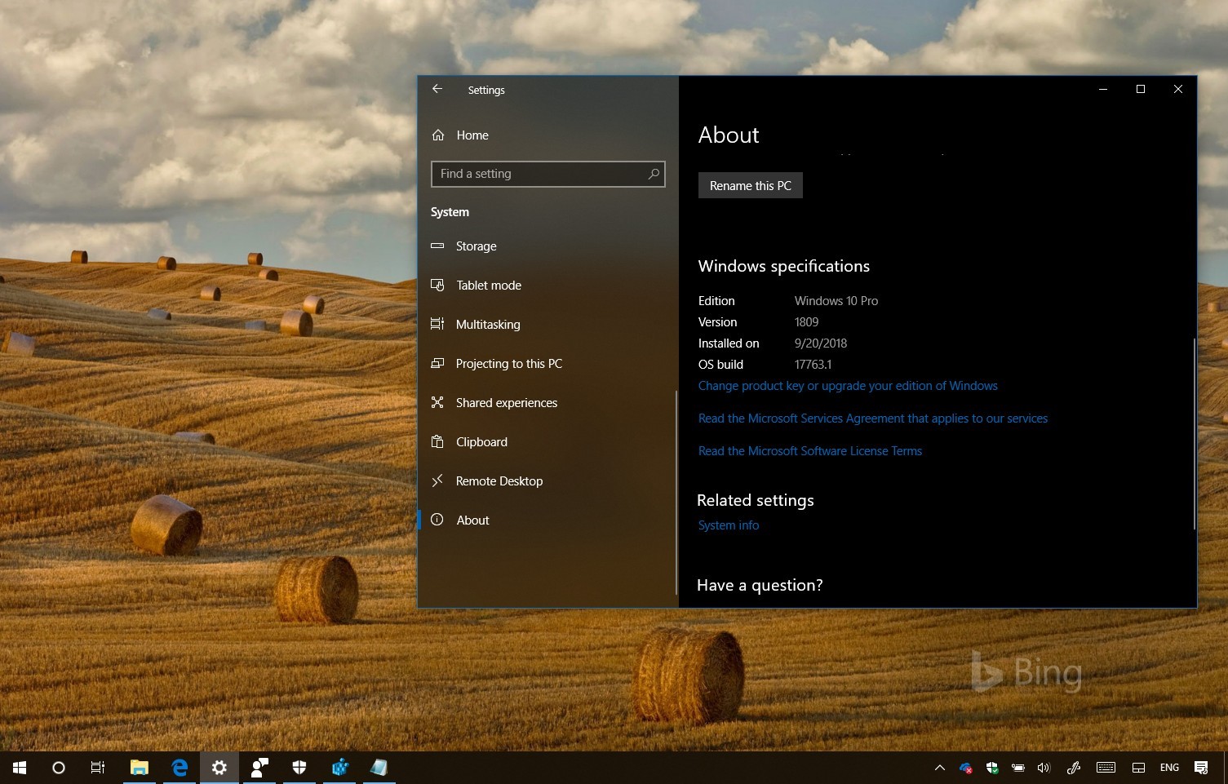The height and width of the screenshot is (784, 1228).
Task: Open Action Center from the taskbar
Action: (x=1200, y=768)
